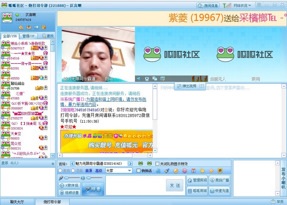The image size is (287, 205).
Task: Click the first frog icon after the recipient field
Action: [141, 163]
